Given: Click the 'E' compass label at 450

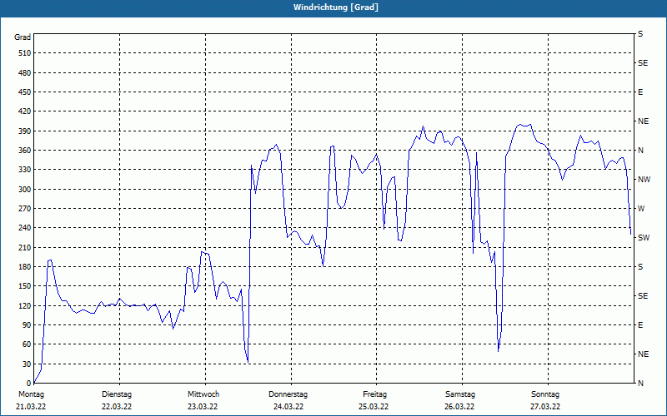Looking at the screenshot, I should click(640, 92).
